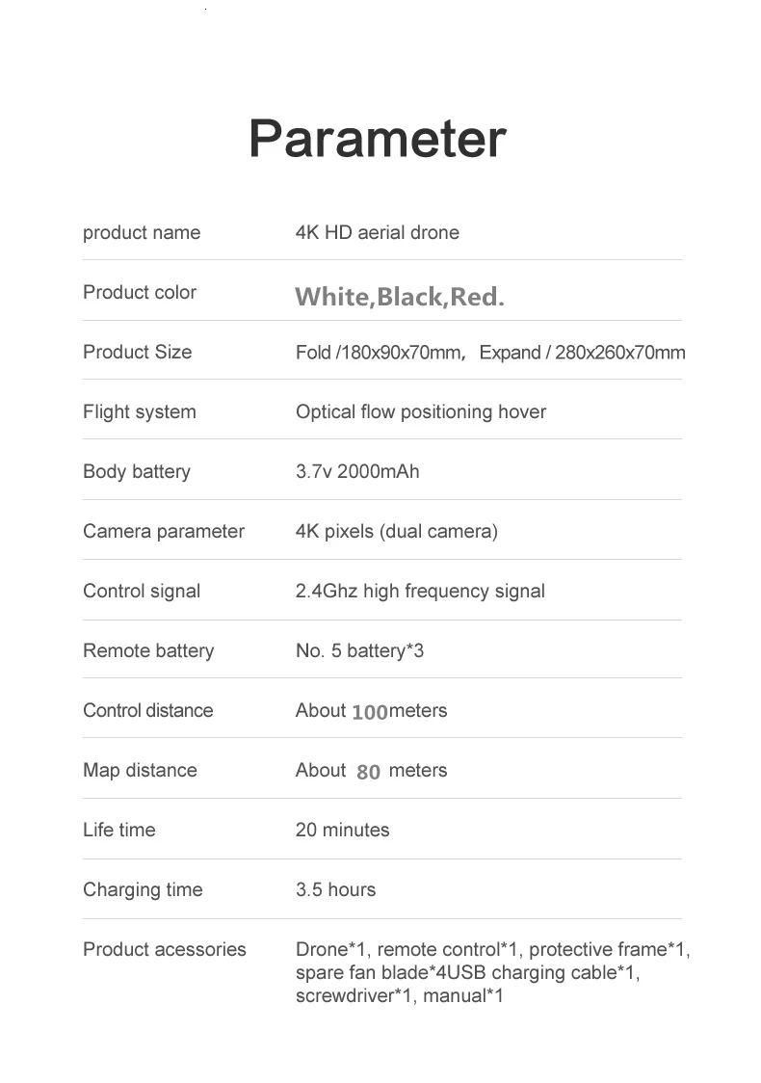
Task: Select the product name label
Action: [x=142, y=233]
